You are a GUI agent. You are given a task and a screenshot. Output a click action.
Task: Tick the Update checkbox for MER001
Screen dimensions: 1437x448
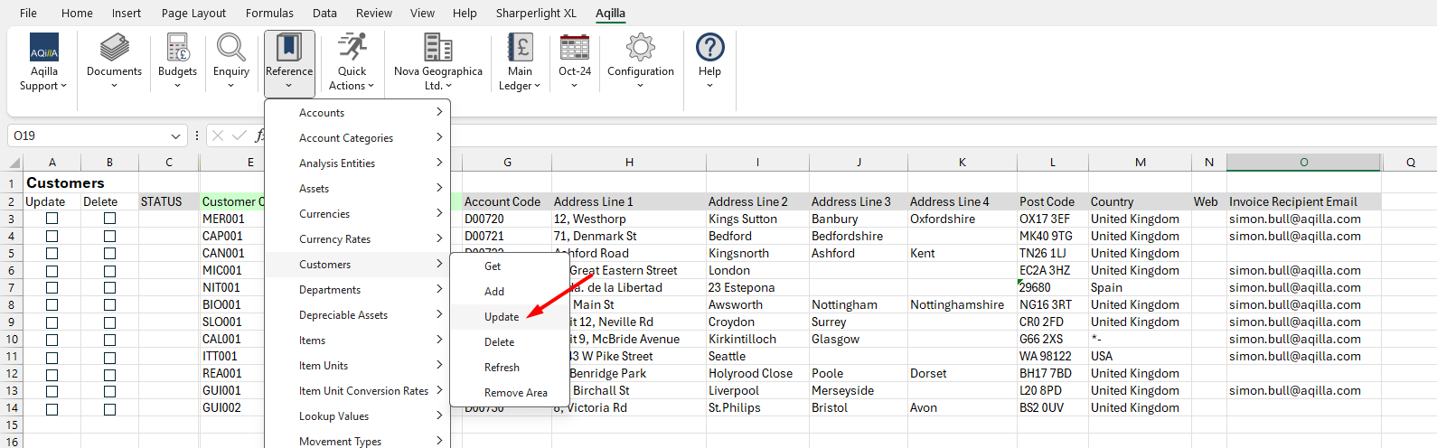click(52, 219)
